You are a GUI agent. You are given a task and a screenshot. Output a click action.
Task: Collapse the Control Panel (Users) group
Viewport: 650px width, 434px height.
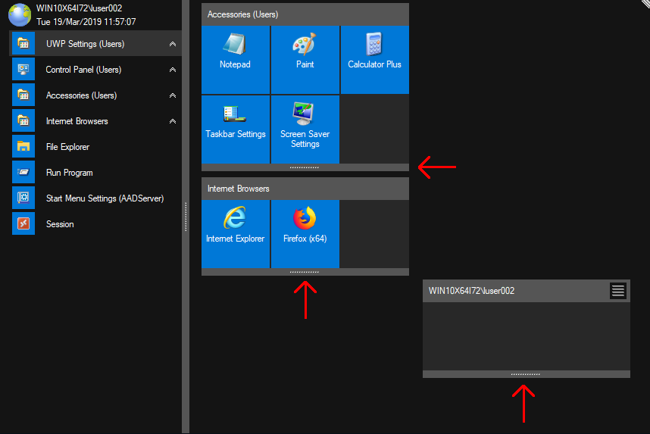(173, 70)
